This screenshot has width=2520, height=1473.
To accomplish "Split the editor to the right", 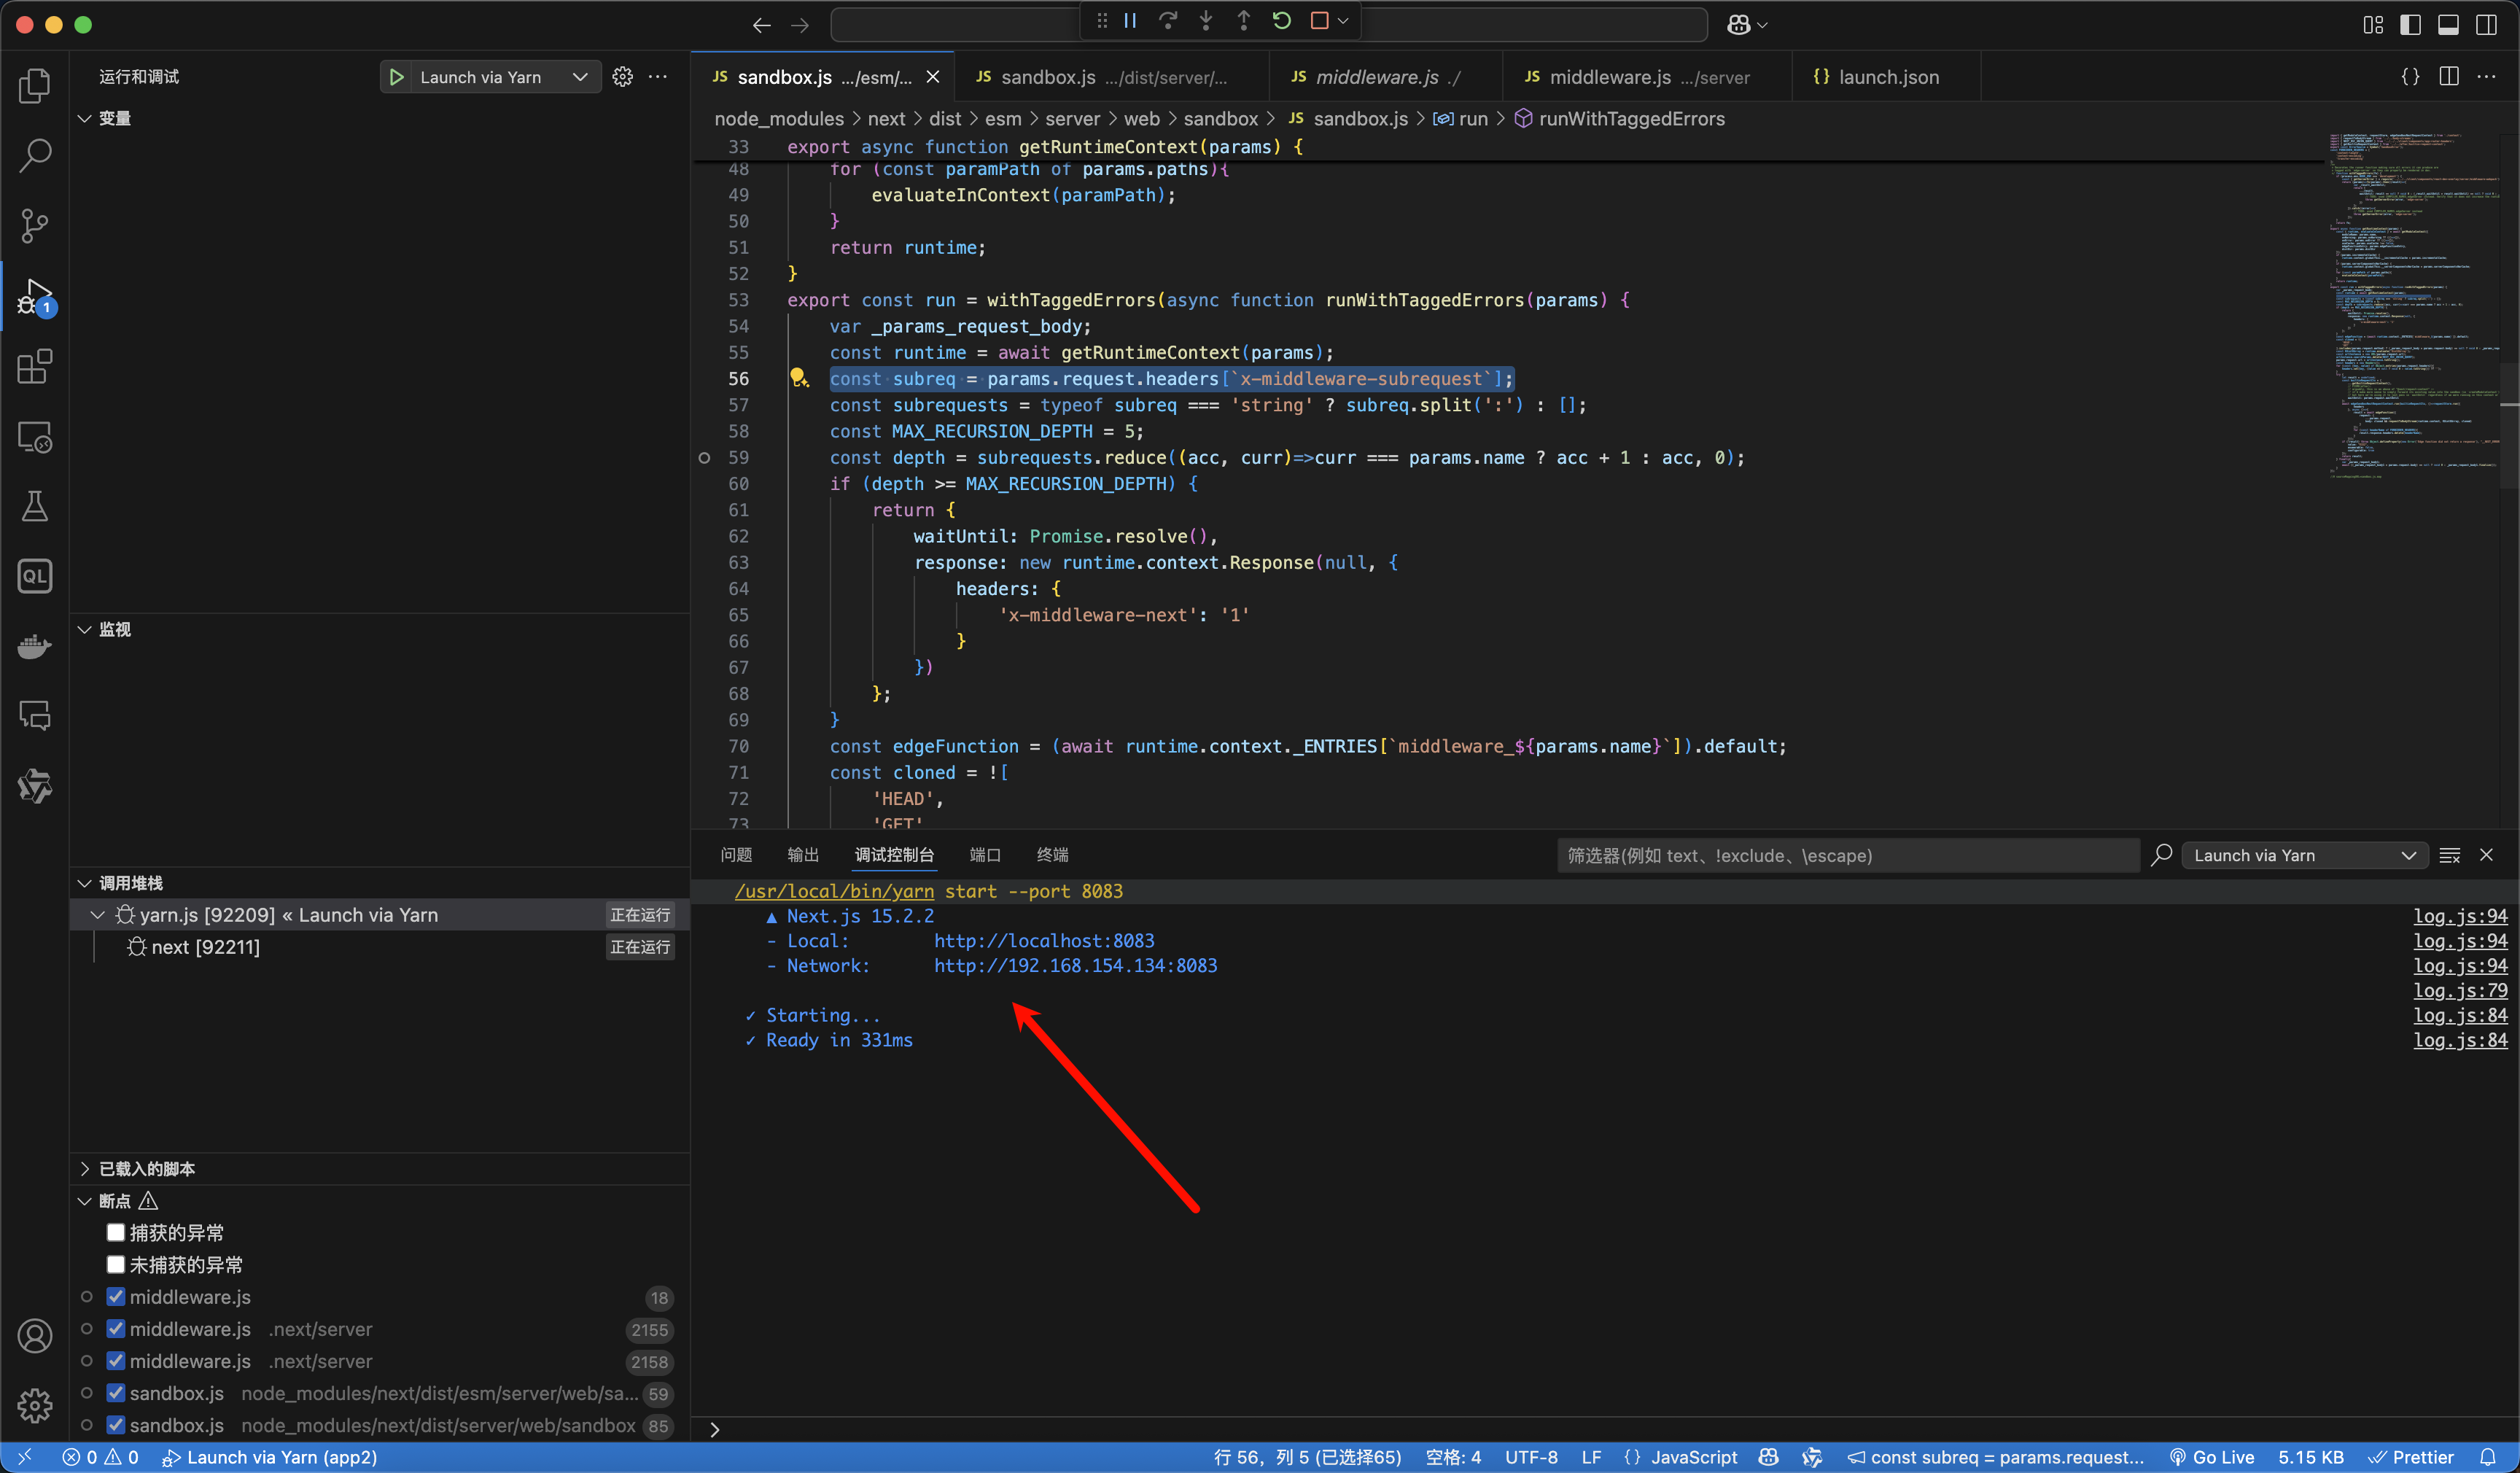I will [2449, 77].
